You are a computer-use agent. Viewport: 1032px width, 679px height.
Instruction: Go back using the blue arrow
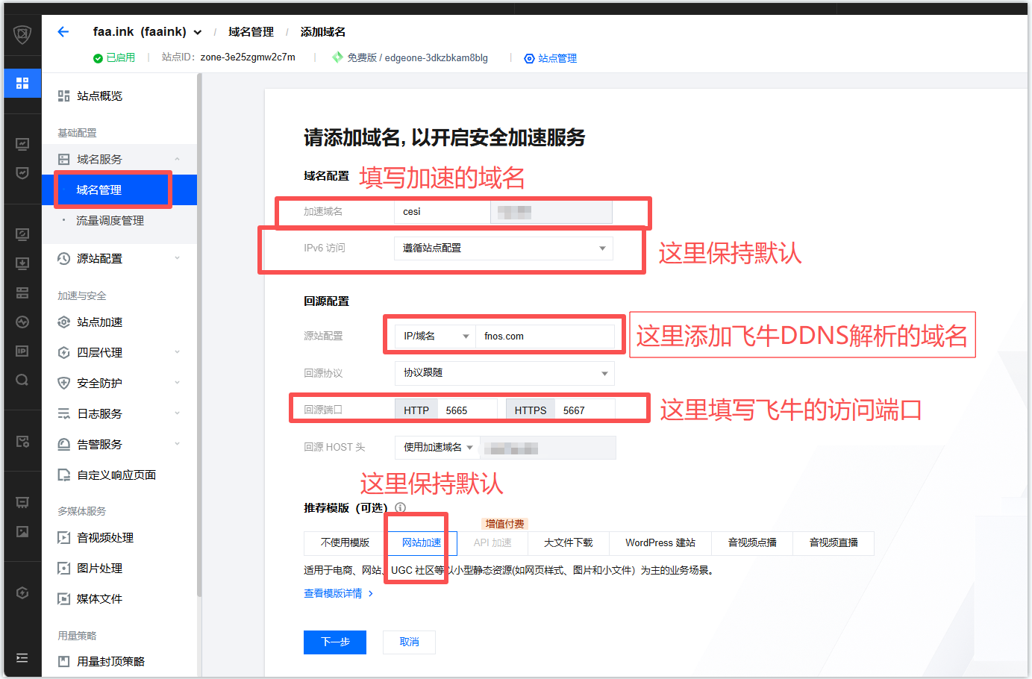tap(63, 31)
